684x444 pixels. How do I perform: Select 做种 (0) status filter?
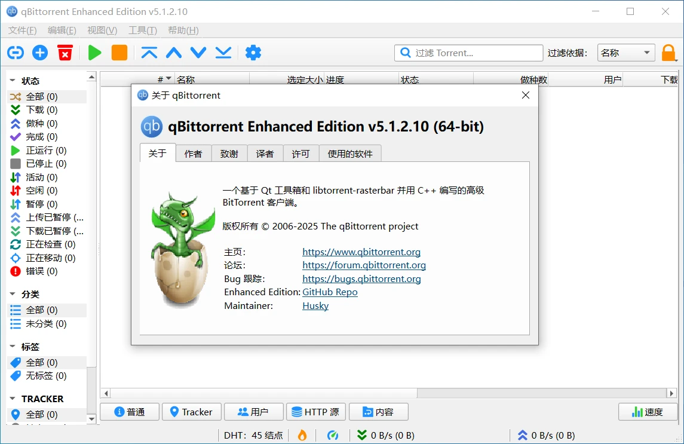tap(47, 124)
